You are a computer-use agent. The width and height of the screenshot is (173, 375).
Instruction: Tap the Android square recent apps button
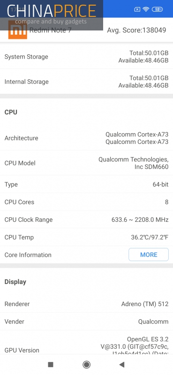click(51, 364)
